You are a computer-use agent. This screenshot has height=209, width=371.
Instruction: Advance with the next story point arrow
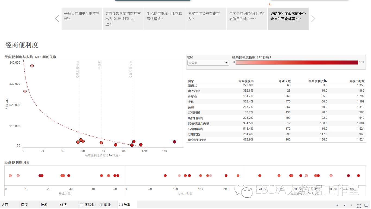[x=313, y=19]
